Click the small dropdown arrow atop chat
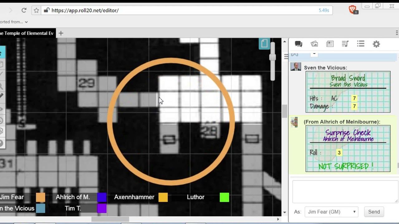 coord(314,54)
